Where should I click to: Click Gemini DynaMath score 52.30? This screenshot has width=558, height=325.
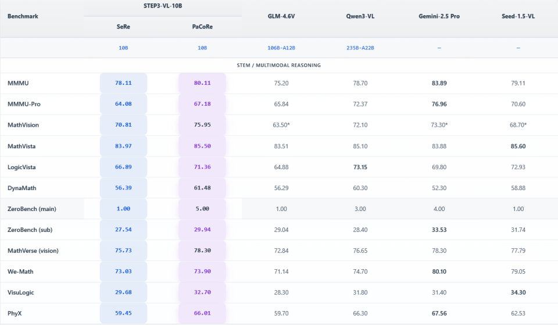pyautogui.click(x=439, y=188)
